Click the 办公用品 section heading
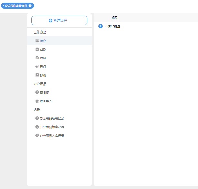 pos(40,84)
